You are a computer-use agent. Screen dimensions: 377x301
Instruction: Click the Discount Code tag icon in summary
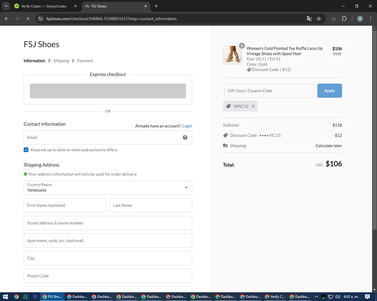pyautogui.click(x=225, y=135)
